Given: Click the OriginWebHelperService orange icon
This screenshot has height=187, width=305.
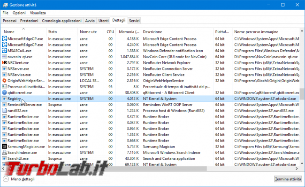Looking at the screenshot, I should tap(4, 81).
